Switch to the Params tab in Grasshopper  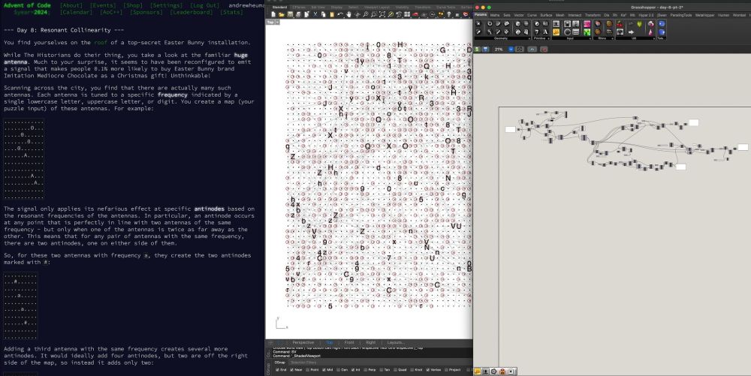(481, 15)
